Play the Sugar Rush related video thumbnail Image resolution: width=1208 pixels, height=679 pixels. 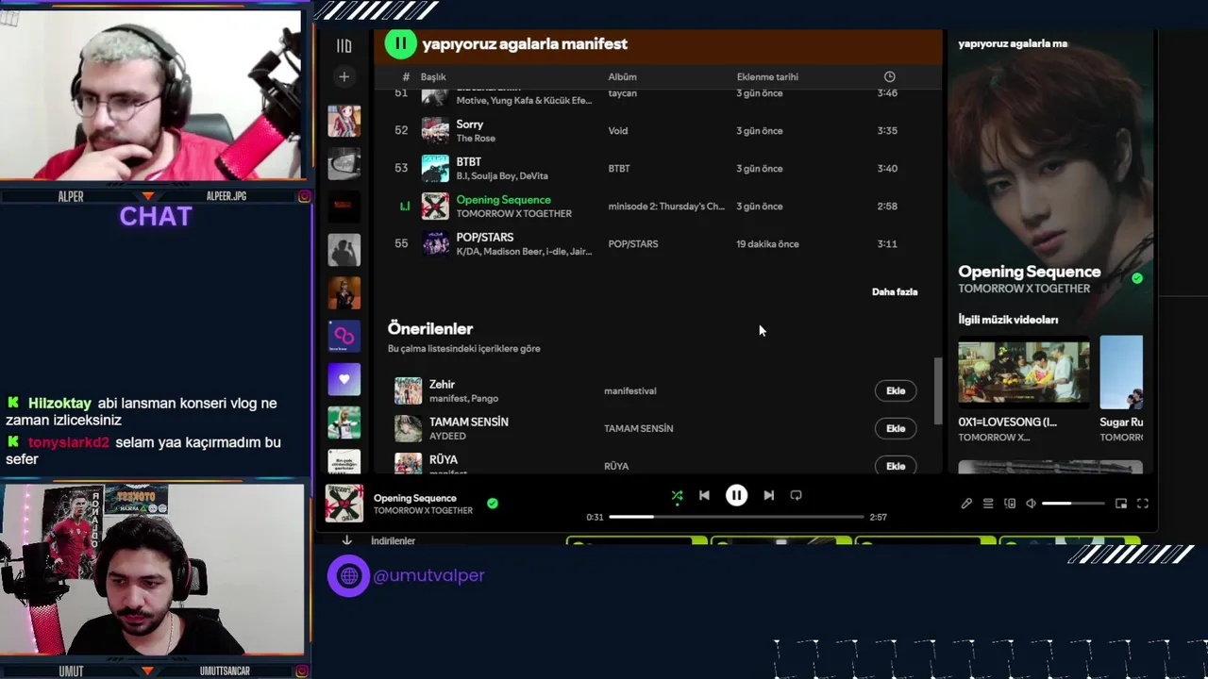click(x=1121, y=373)
